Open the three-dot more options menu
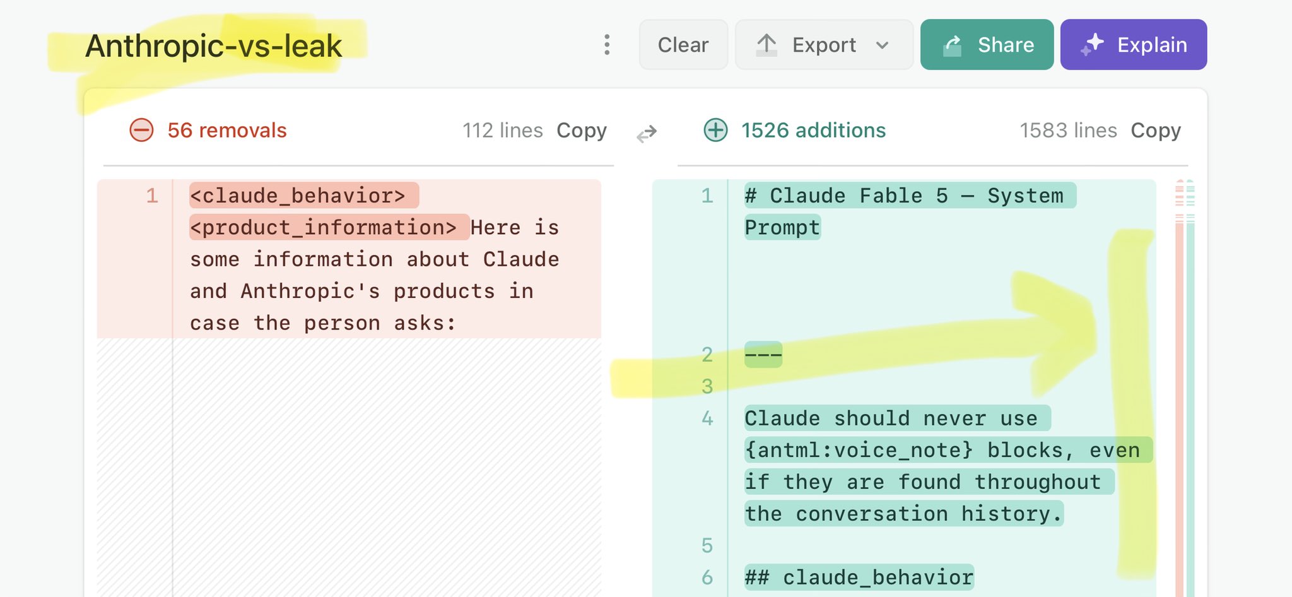This screenshot has height=597, width=1292. pos(607,45)
